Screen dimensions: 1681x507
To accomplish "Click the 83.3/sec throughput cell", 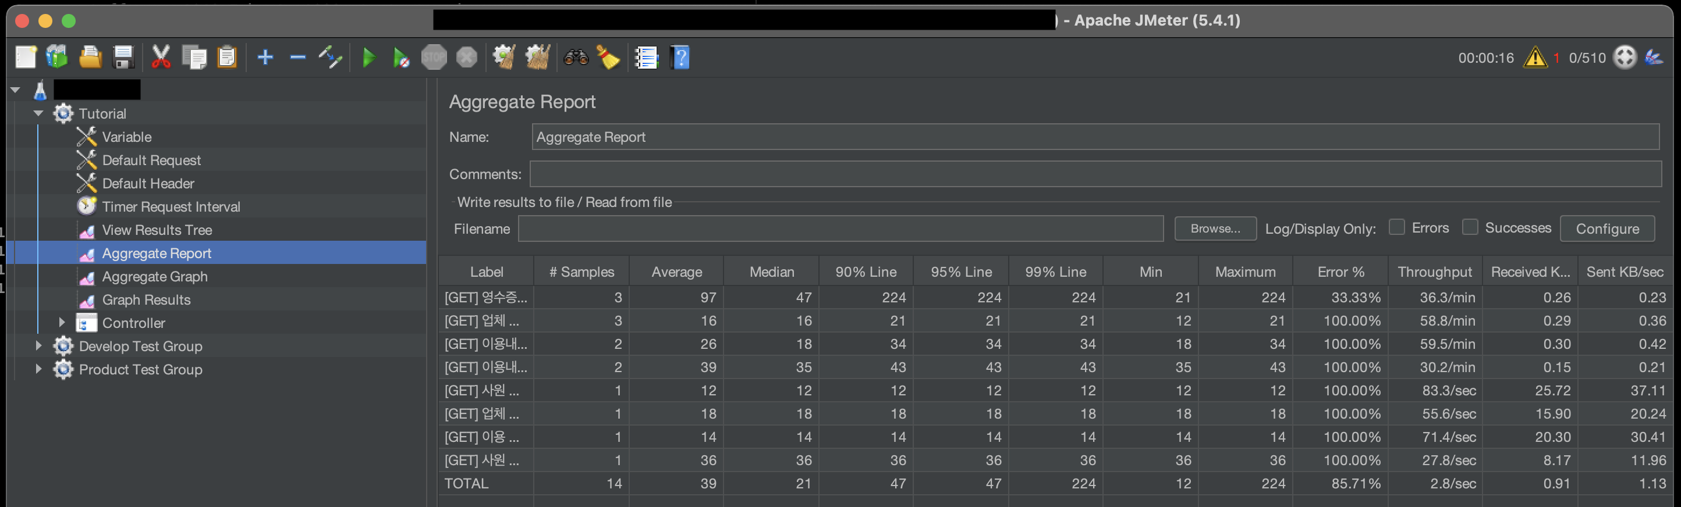I will point(1435,390).
